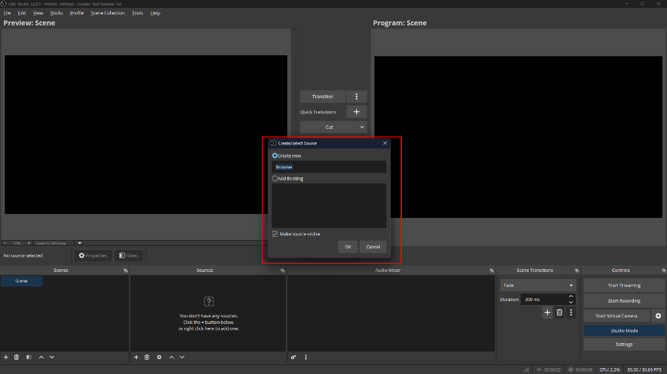This screenshot has width=667, height=374.
Task: Click the source name field containing Browser
Action: click(329, 167)
